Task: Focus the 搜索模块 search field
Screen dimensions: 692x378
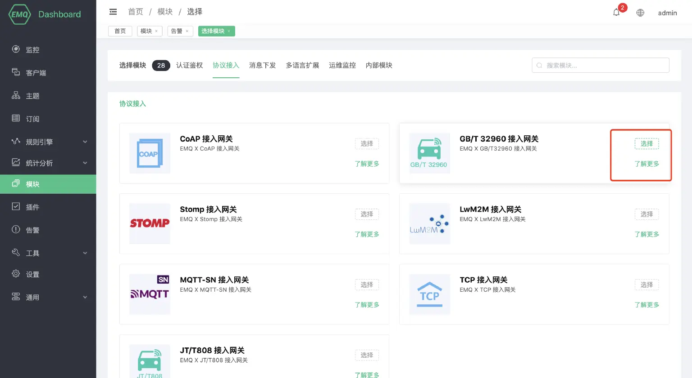Action: [604, 65]
